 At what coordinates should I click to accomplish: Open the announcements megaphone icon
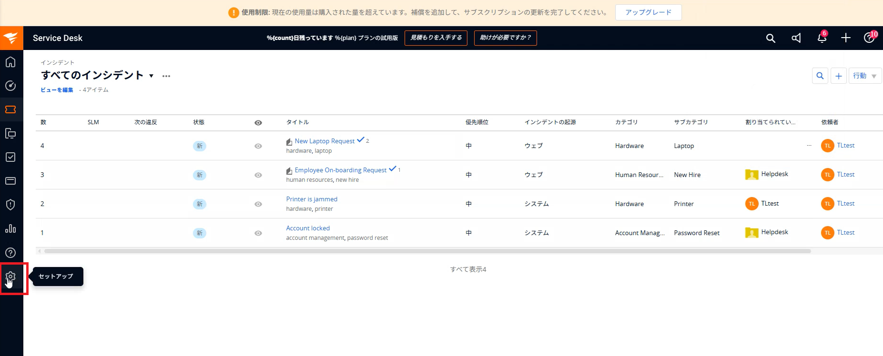[x=796, y=38]
